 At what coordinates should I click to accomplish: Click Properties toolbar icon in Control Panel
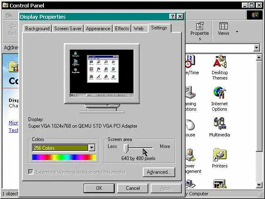click(x=200, y=32)
